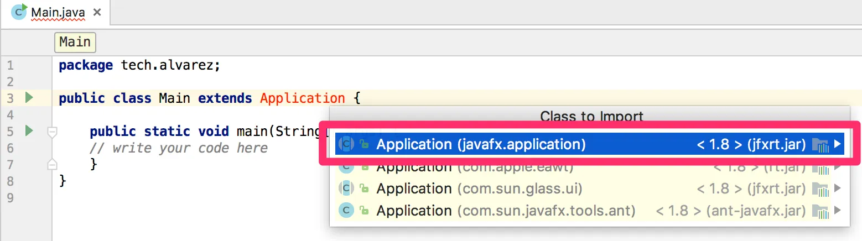
Task: Click class icon of com.sun.javafx.tools.ant entry
Action: 346,211
